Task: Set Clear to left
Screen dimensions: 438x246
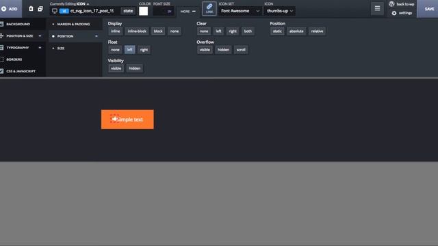Action: click(x=218, y=31)
